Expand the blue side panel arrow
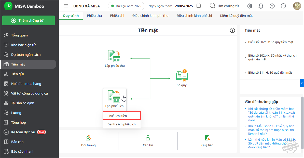Viewport: 304px width, 158px height. tap(302, 83)
